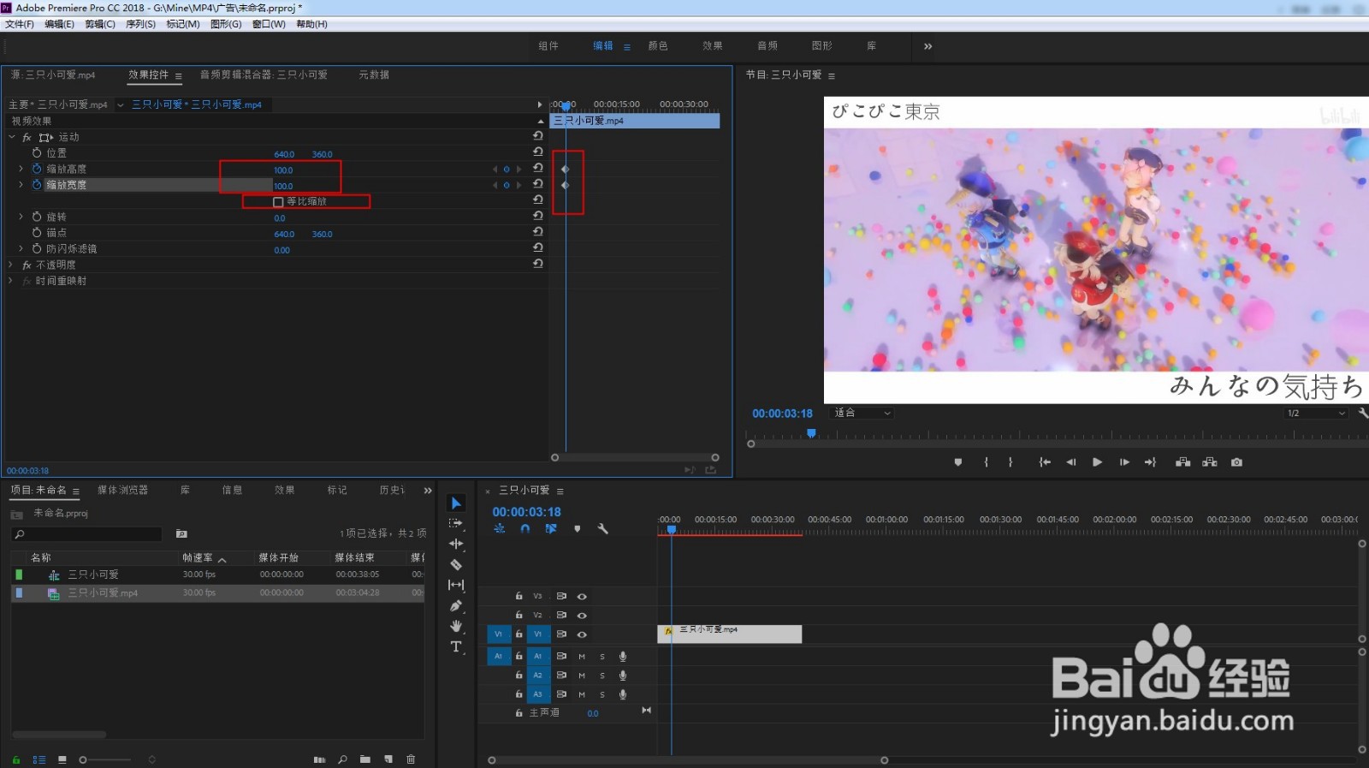
Task: Select the Selection tool arrow
Action: (456, 503)
